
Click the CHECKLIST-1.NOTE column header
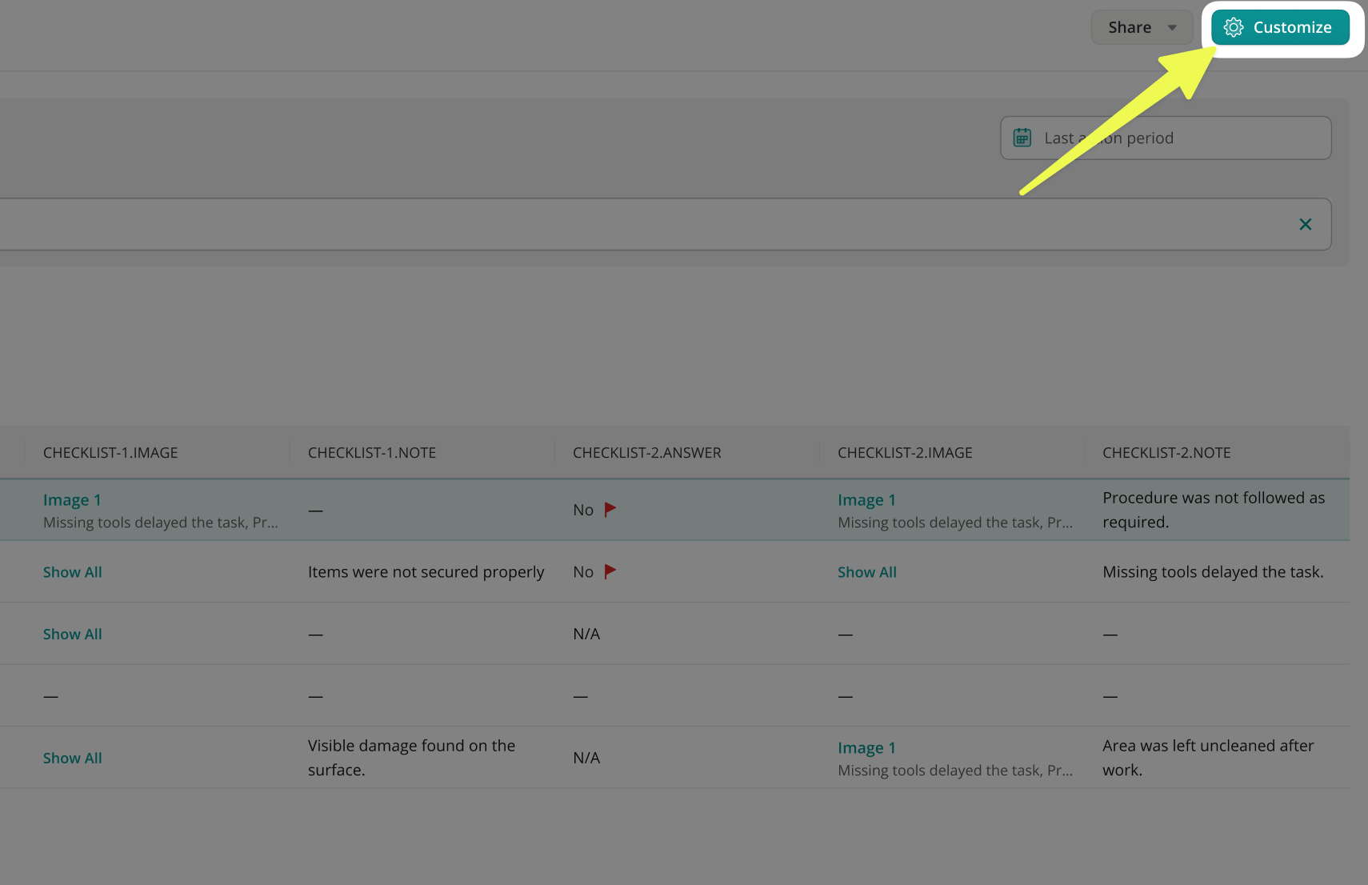(372, 453)
